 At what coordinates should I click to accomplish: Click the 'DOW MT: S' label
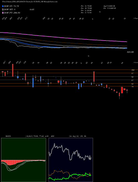coord(10,10)
